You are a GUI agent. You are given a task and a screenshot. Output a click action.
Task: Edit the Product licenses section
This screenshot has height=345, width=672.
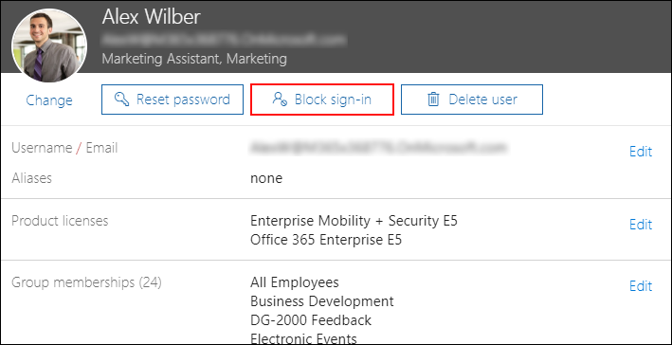(x=641, y=224)
